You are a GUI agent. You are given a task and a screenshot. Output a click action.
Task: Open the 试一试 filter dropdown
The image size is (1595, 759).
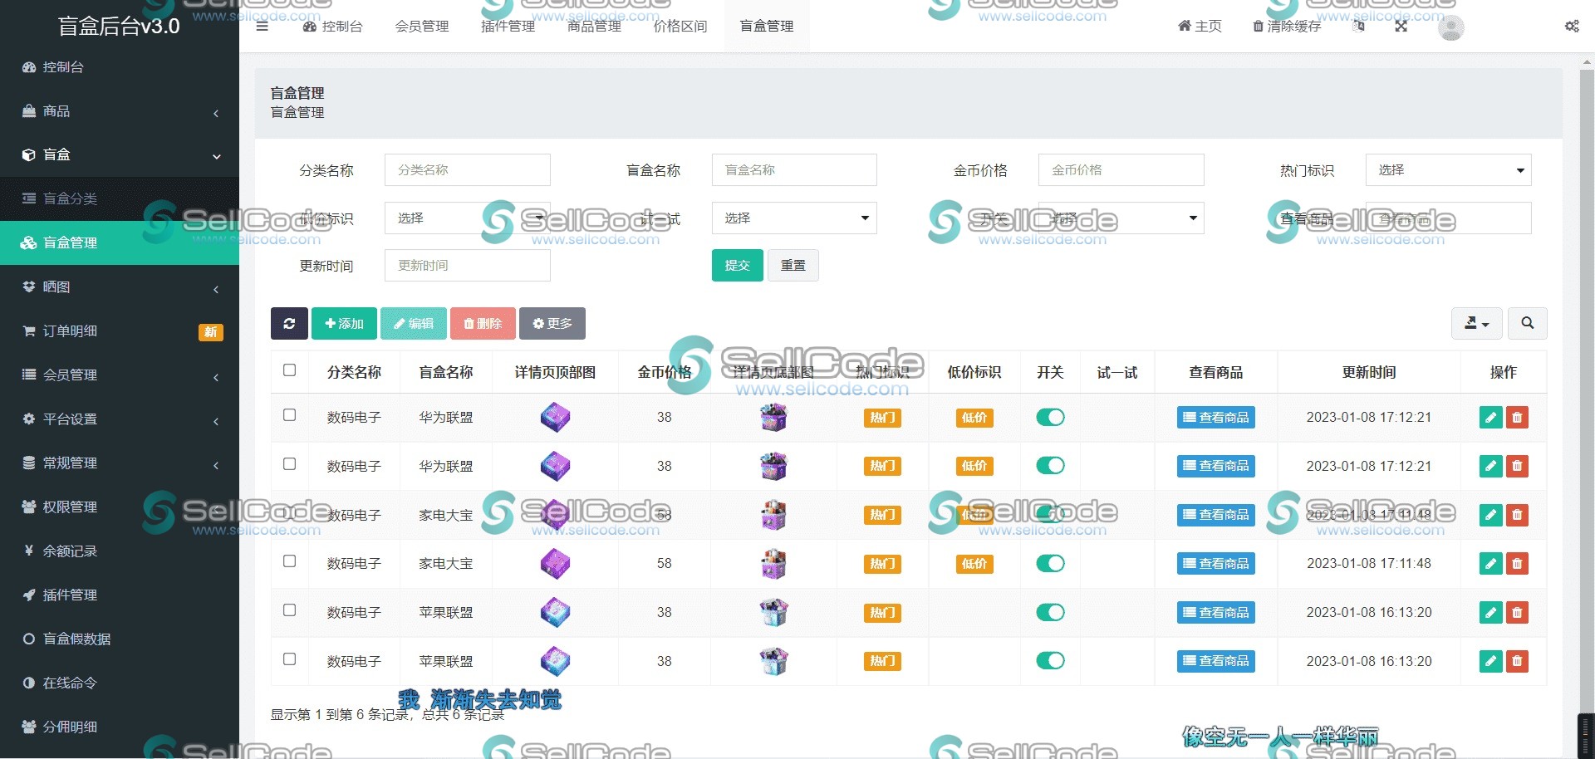coord(793,218)
